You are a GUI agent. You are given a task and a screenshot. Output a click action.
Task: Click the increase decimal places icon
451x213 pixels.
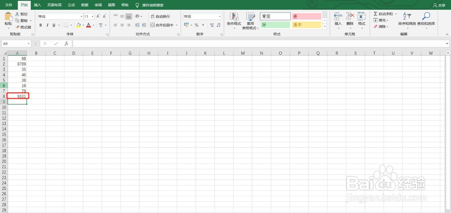click(212, 25)
